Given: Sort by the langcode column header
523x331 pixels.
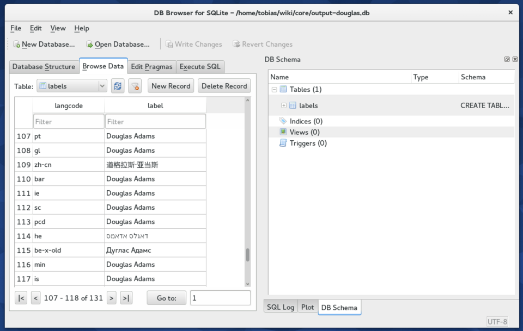Looking at the screenshot, I should [69, 106].
